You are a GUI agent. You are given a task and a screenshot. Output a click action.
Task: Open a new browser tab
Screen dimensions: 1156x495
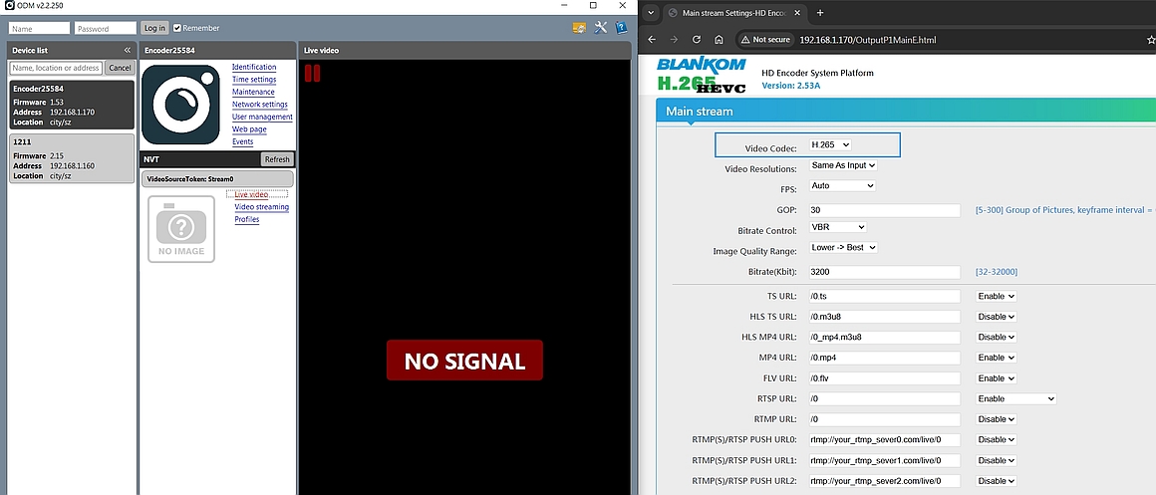[x=820, y=13]
